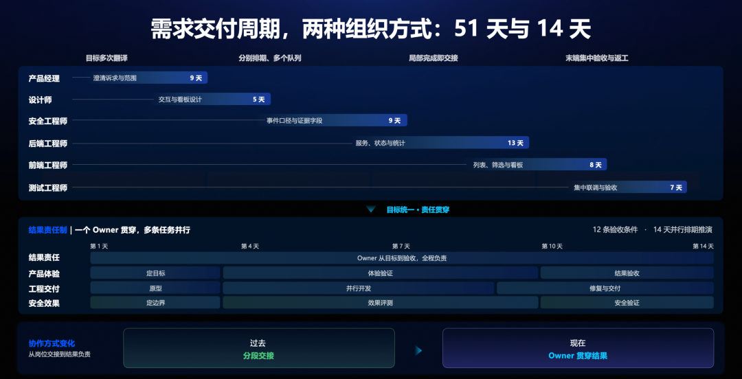742x379 pixels.
Task: Click the 定目标 block
Action: pyautogui.click(x=155, y=273)
